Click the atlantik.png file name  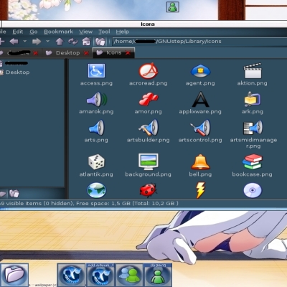coord(96,174)
